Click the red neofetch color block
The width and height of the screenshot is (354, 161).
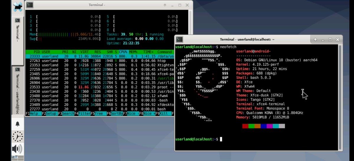(245, 126)
